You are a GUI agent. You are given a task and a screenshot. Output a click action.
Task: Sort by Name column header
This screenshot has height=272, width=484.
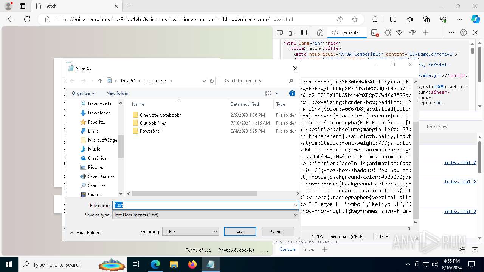click(x=179, y=104)
